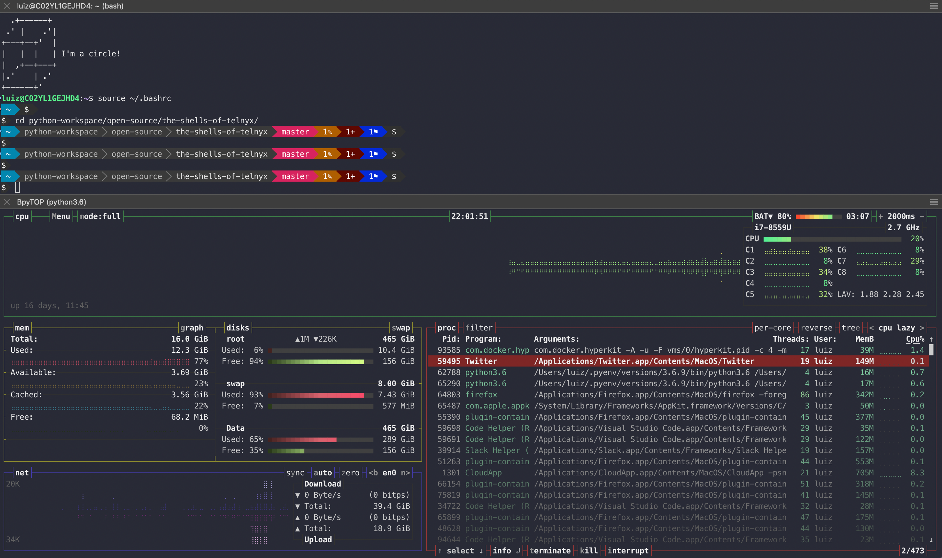
Task: Select the firefox process row
Action: point(481,395)
